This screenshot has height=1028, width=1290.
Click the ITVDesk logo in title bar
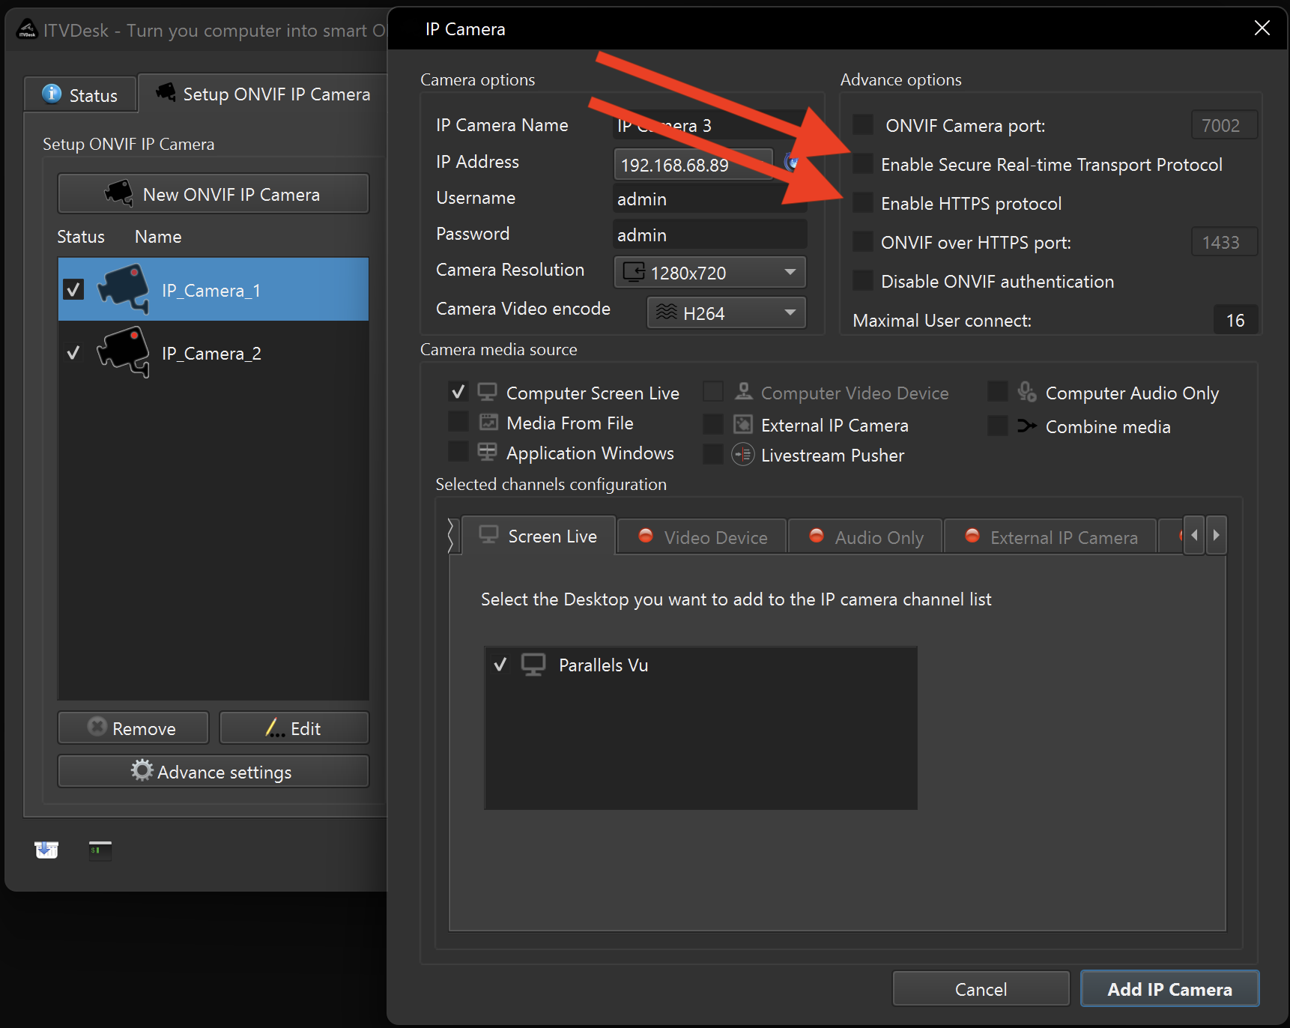[26, 28]
